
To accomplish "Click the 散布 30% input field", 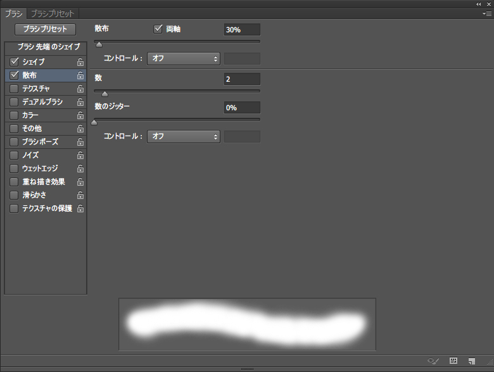I will click(242, 30).
